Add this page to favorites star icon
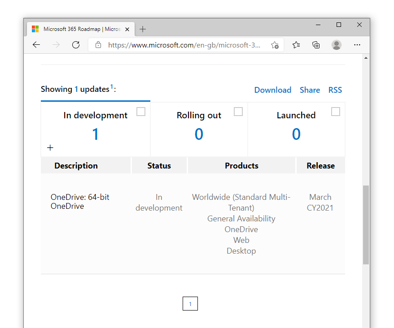Image resolution: width=394 pixels, height=328 pixels. pos(275,45)
